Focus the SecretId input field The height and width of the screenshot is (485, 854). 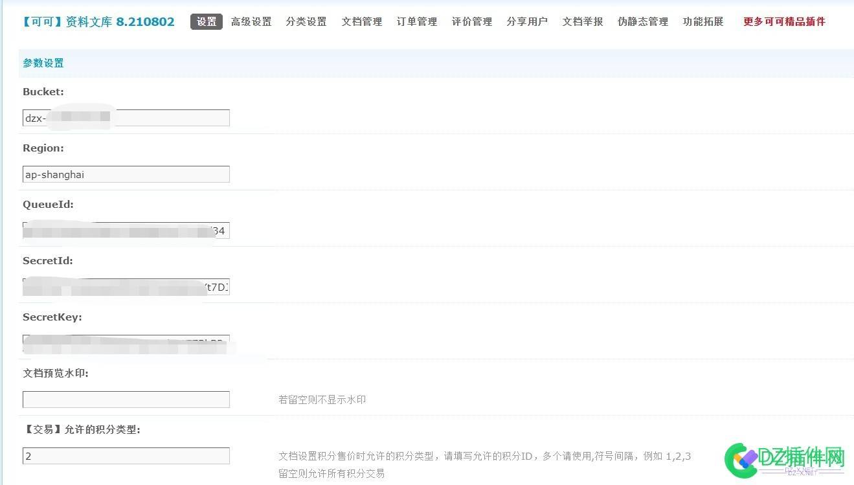(126, 287)
